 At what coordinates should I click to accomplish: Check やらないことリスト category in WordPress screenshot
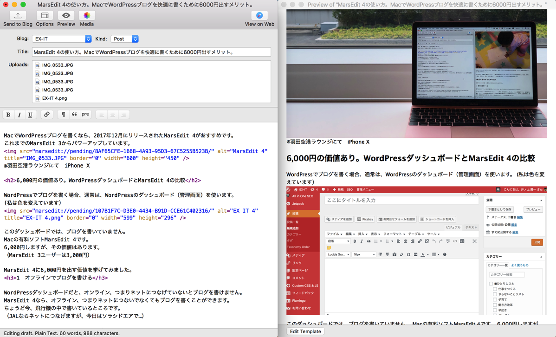tap(495, 294)
